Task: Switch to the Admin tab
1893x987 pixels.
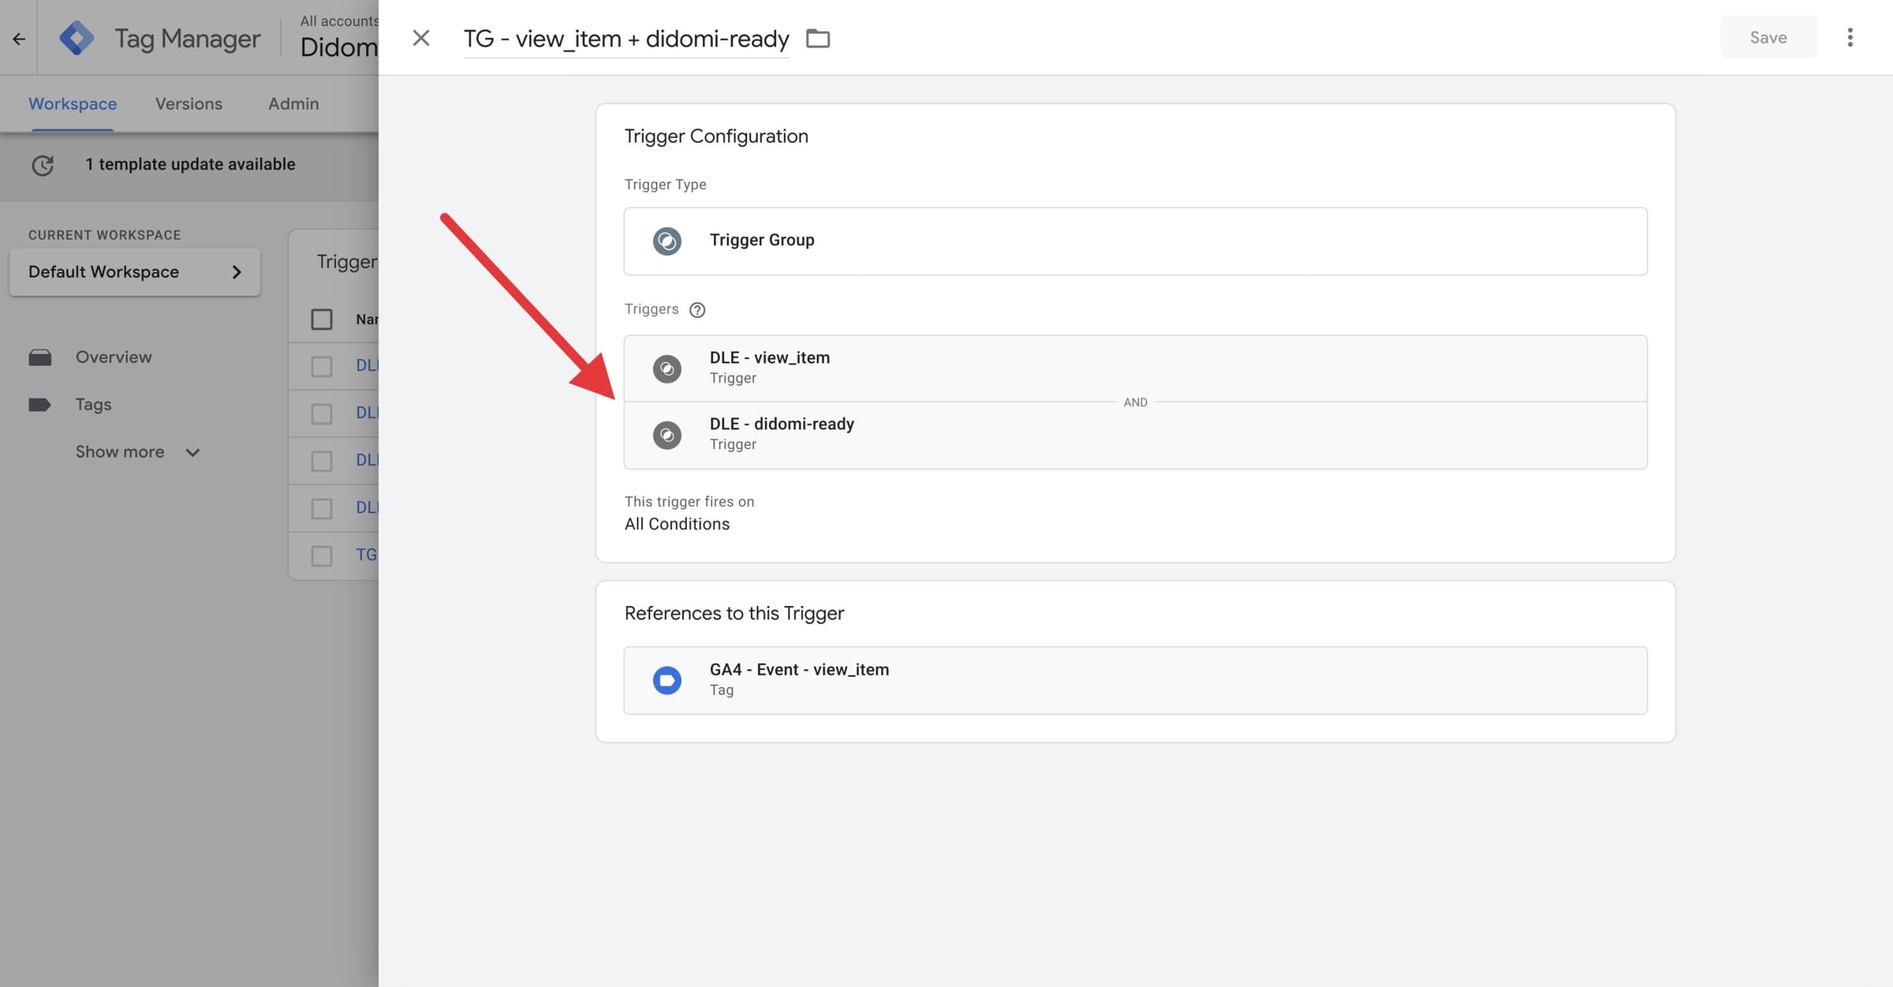Action: [x=293, y=104]
